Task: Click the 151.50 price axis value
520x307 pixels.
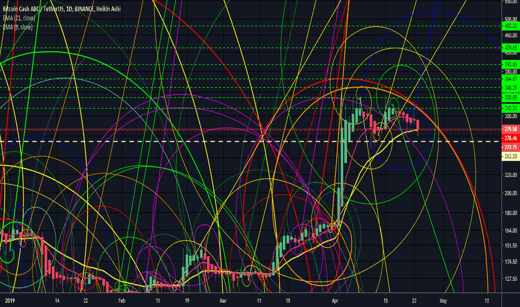Action: pos(511,246)
